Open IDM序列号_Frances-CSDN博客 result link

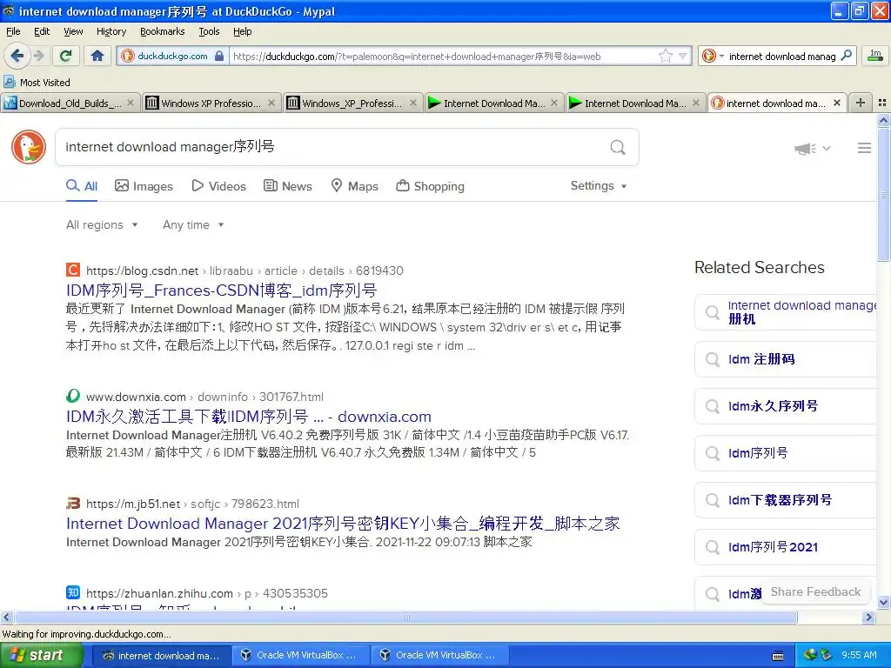[222, 291]
